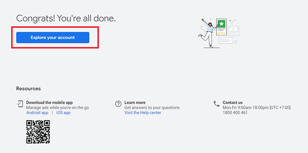Click the Mon-Fri 9:00am-18:00pm hours text
Viewport: 308px width, 153px height.
point(256,108)
